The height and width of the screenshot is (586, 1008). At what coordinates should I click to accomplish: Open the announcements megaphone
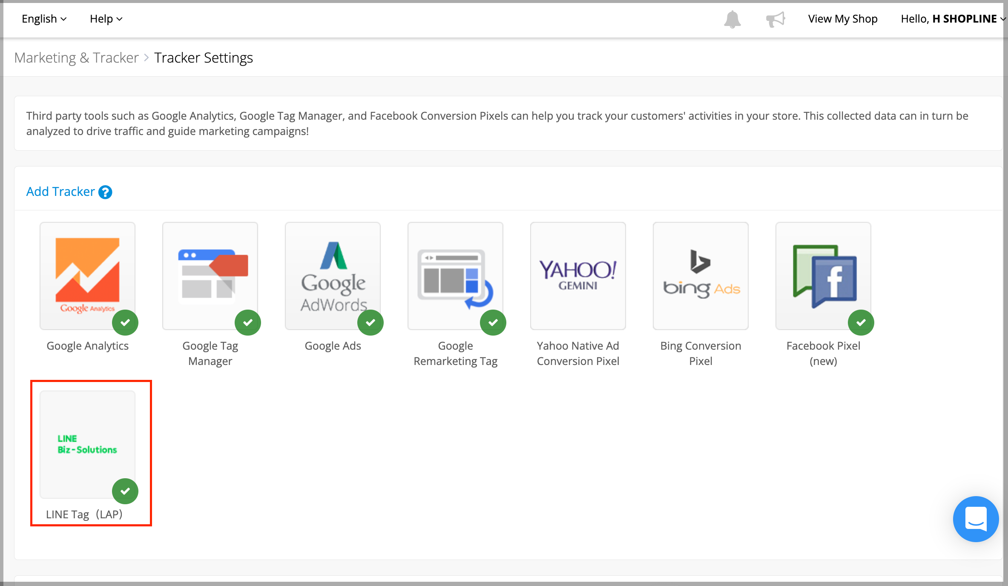775,19
